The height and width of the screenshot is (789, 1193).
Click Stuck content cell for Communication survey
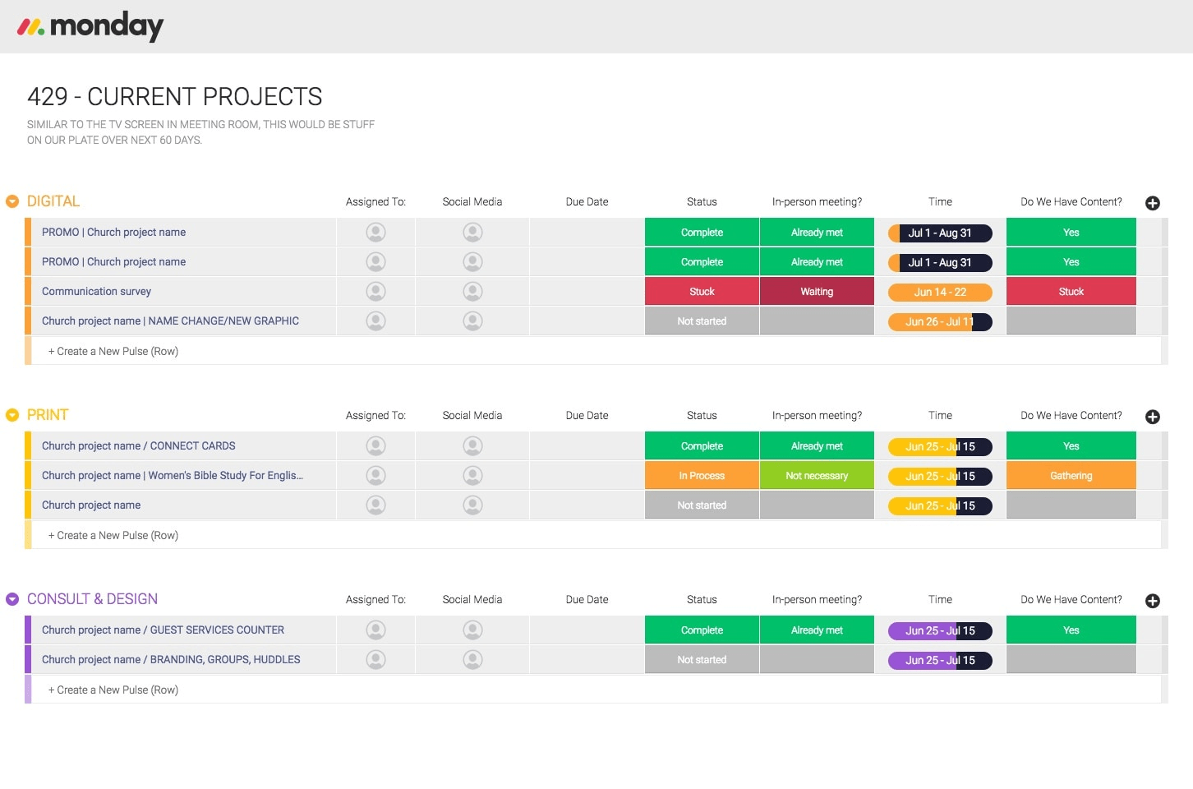(1071, 291)
